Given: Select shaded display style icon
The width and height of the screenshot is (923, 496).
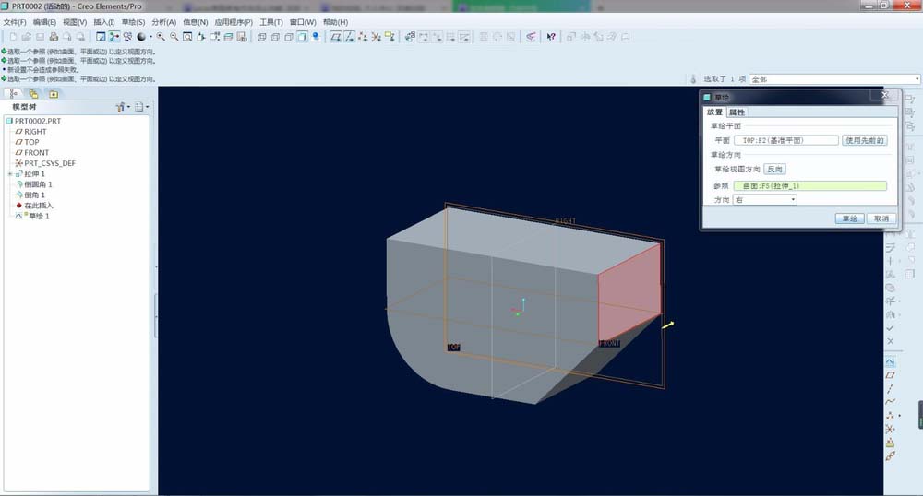Looking at the screenshot, I should (302, 37).
